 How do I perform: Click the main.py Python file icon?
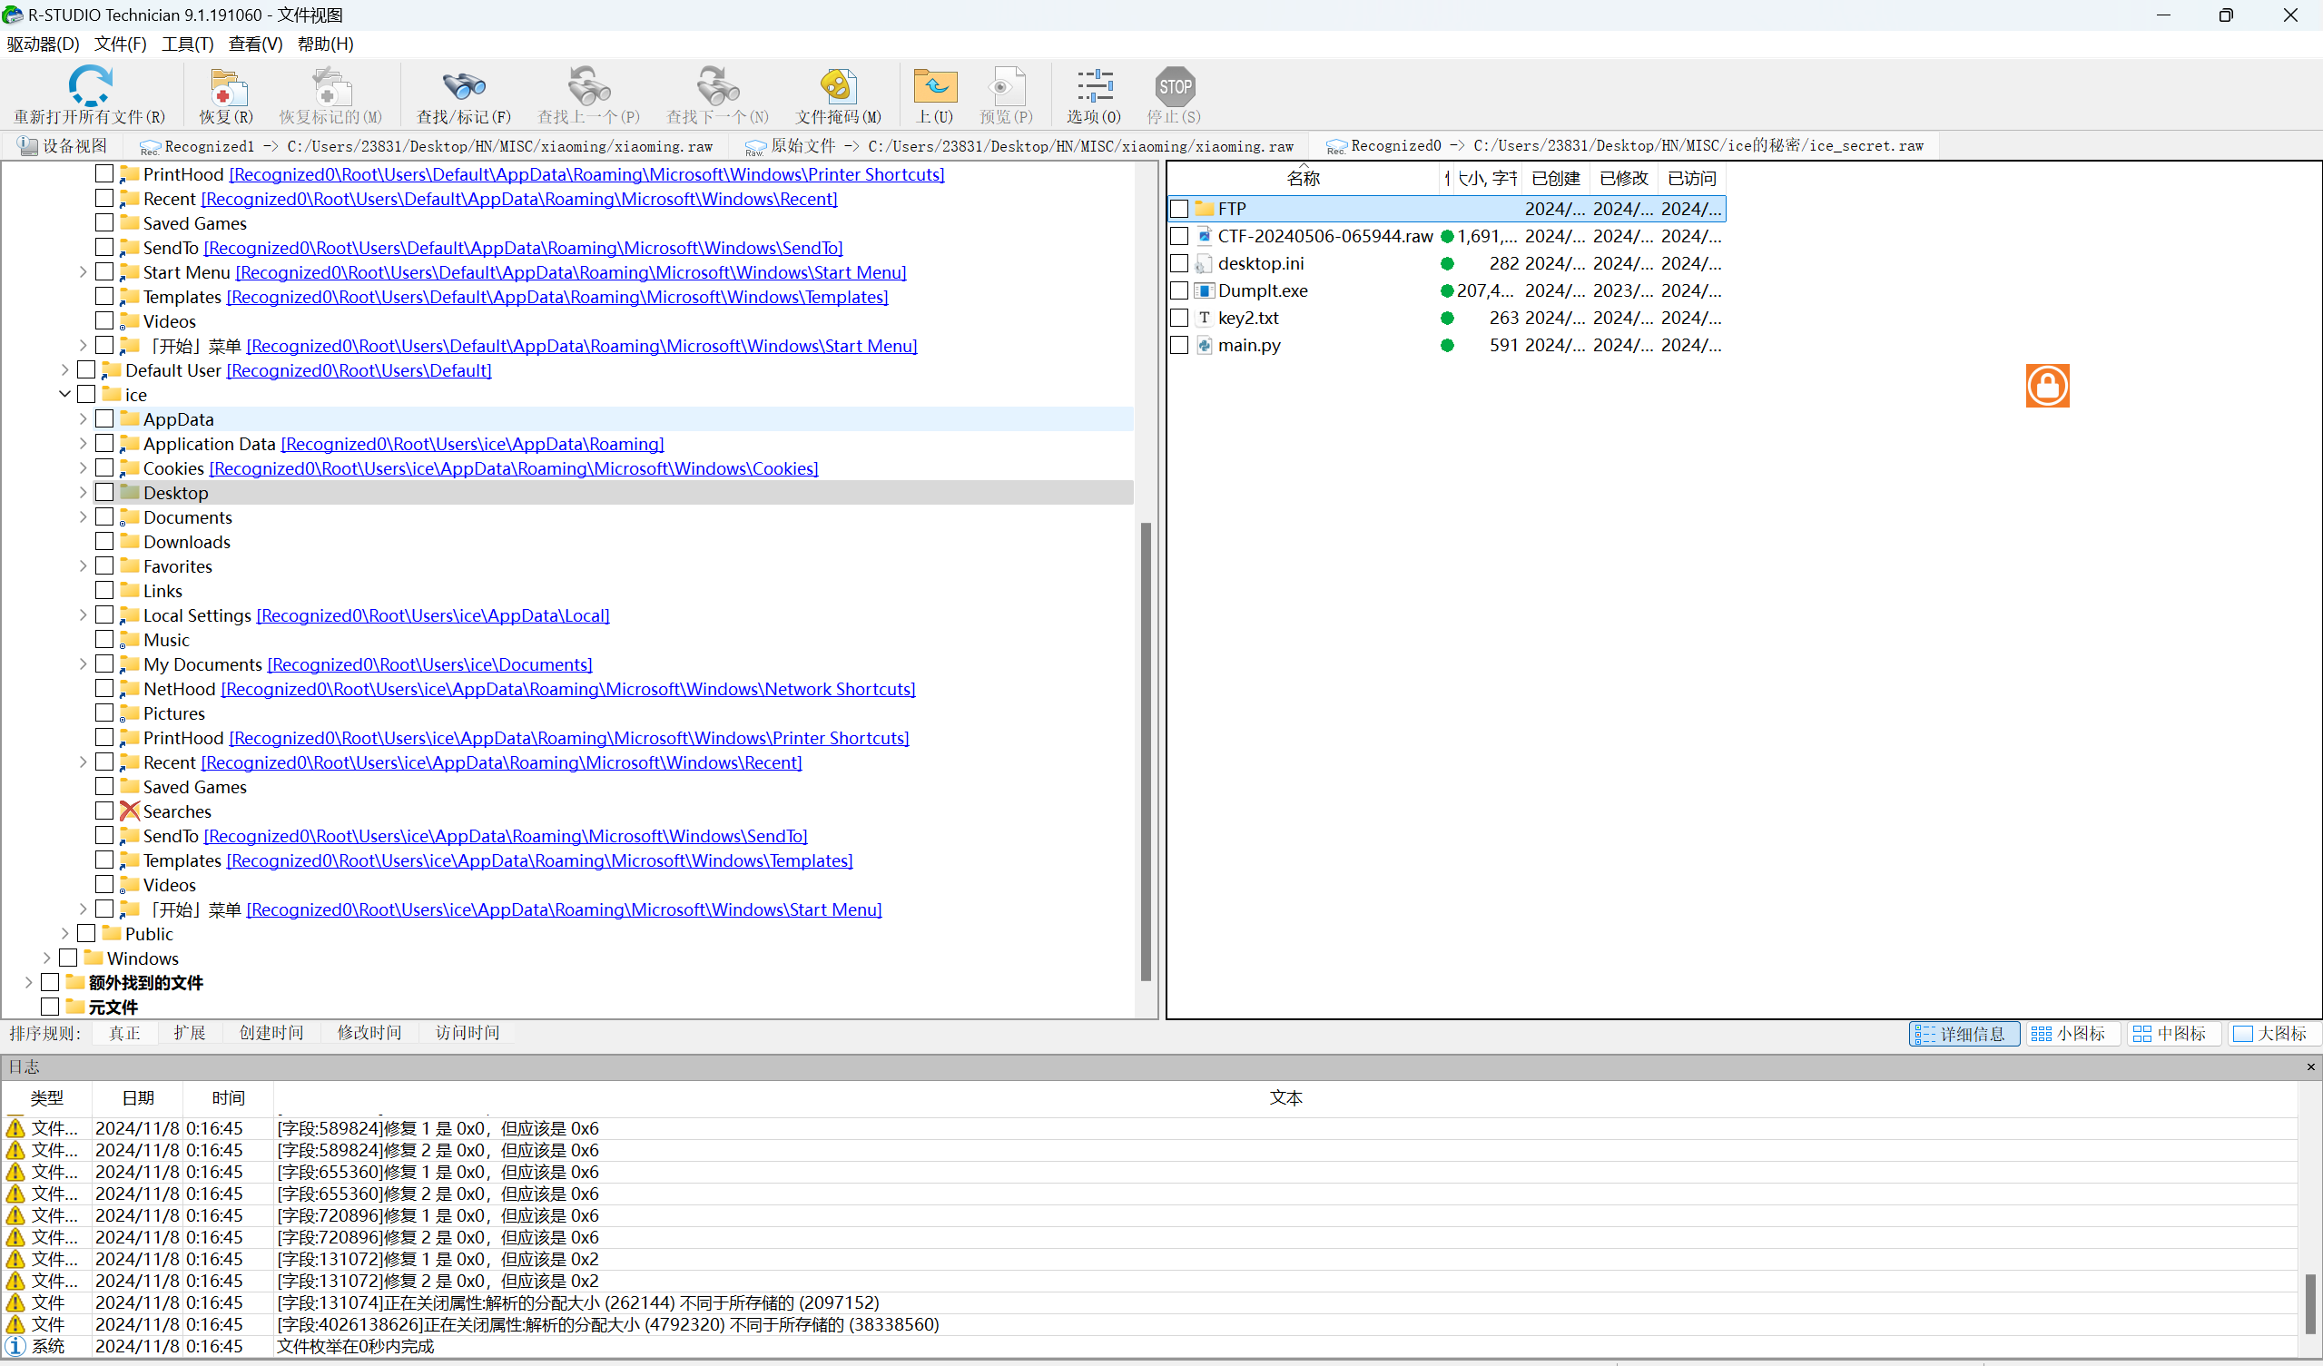[1204, 345]
